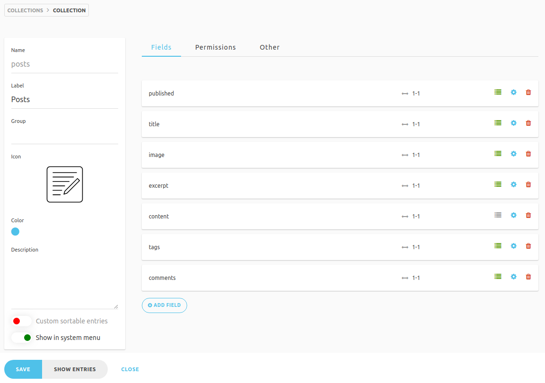The image size is (545, 383).
Task: Open settings gear for content field
Action: coord(513,215)
